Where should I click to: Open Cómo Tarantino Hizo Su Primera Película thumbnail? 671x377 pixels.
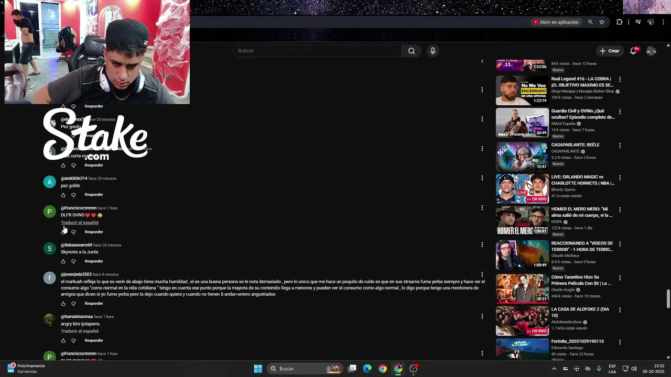point(522,289)
